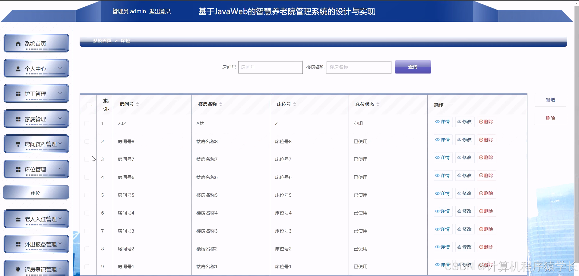Expand the 外出报备管理 menu
The height and width of the screenshot is (276, 579).
[36, 244]
